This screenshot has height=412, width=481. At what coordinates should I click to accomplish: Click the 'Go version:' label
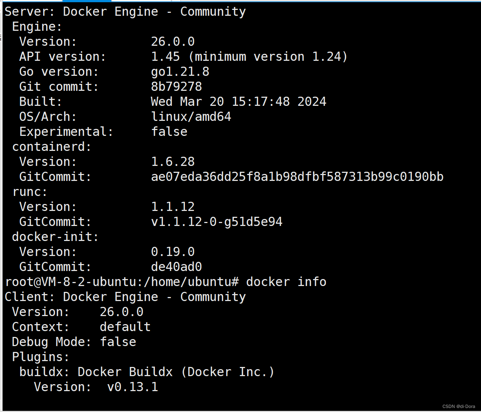coord(59,72)
